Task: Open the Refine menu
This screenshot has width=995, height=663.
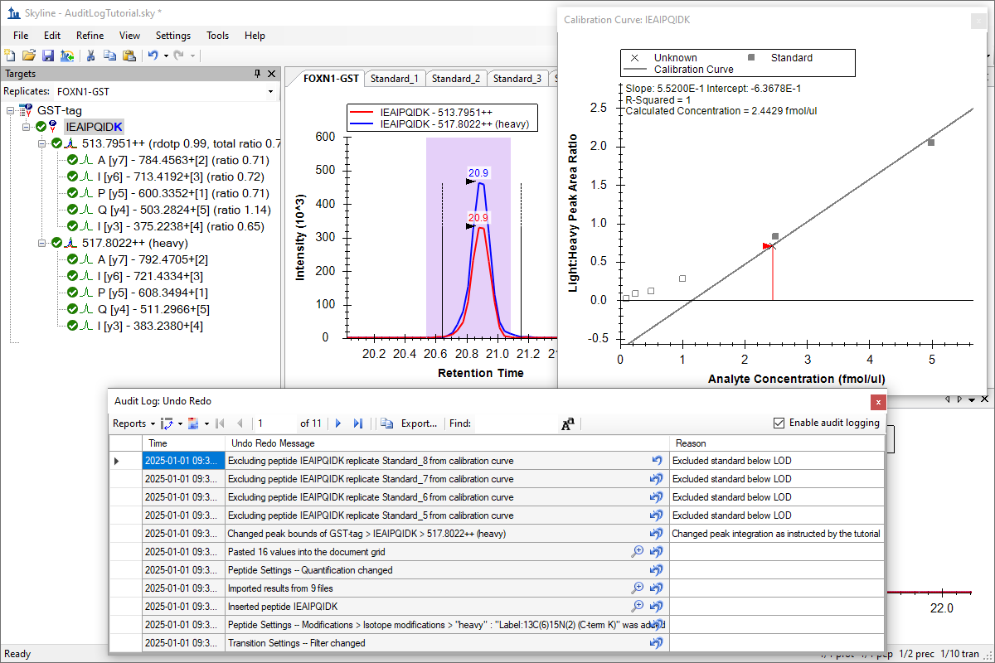Action: tap(90, 36)
